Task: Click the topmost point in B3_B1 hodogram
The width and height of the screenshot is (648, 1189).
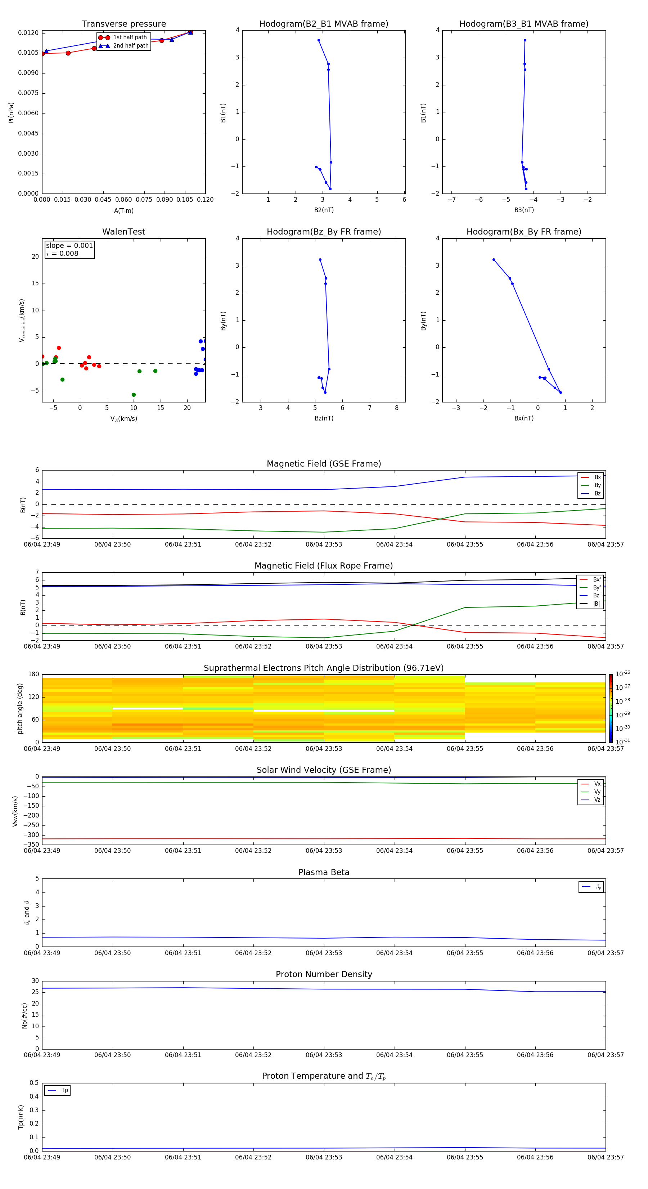Action: pos(525,40)
